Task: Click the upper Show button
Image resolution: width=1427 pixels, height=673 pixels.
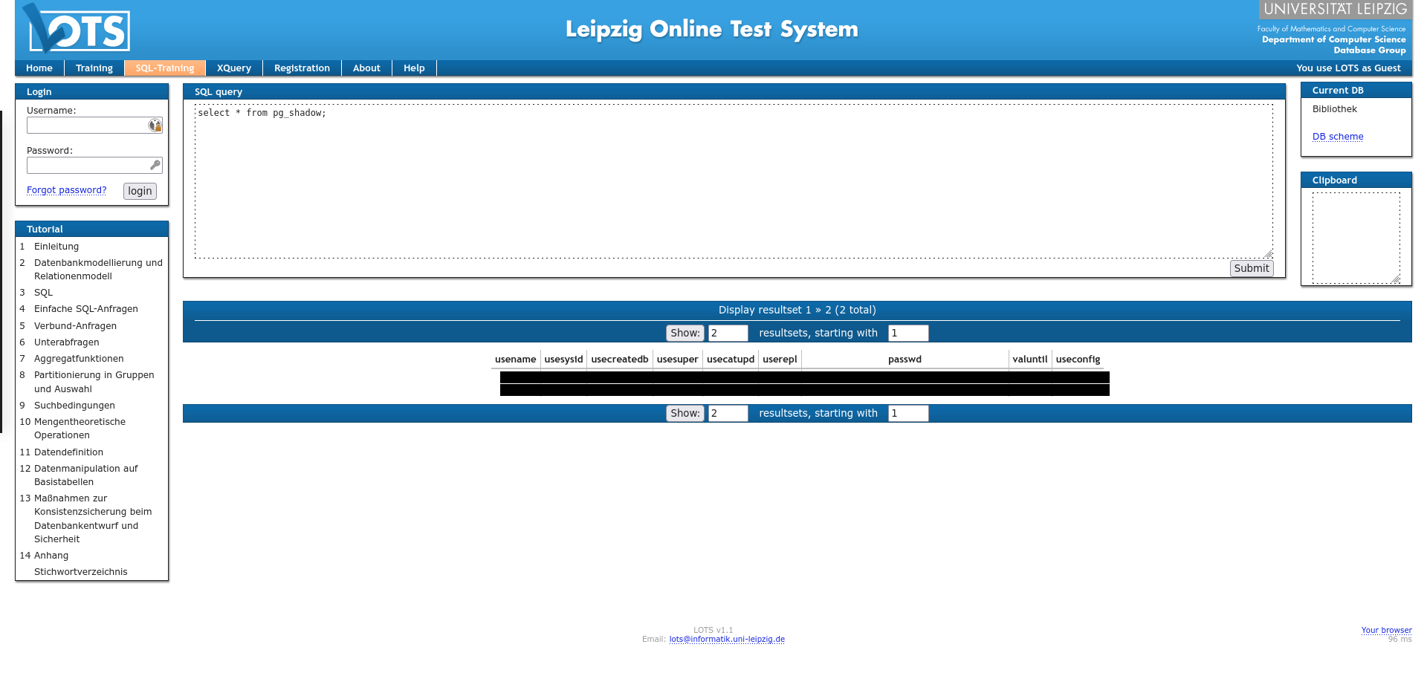Action: point(685,333)
